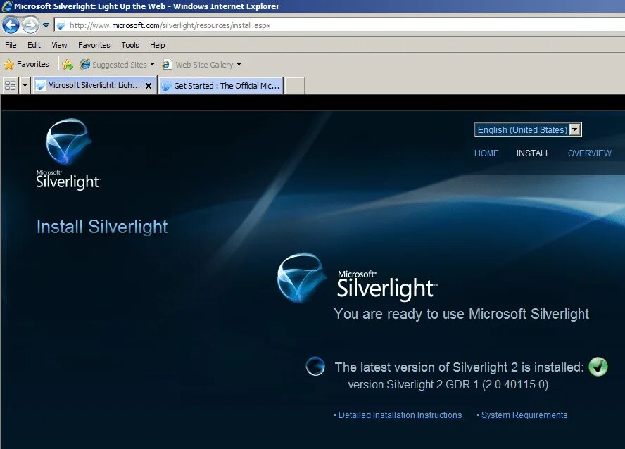The height and width of the screenshot is (449, 625).
Task: Open the Favorites menu
Action: tap(94, 45)
